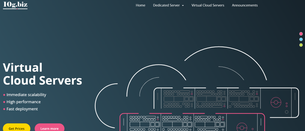The image size is (305, 131).
Task: Open the Home navigation link
Action: [140, 5]
